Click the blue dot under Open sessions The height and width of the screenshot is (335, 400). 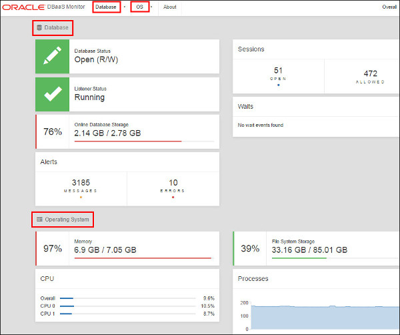pos(278,85)
